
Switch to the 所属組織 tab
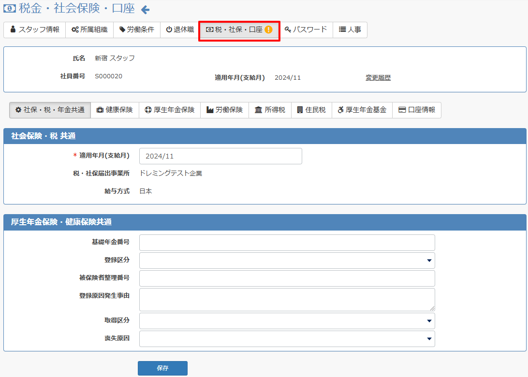[x=89, y=29]
